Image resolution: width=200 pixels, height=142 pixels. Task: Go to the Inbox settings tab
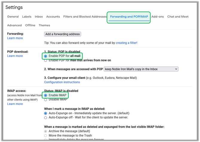point(39,17)
